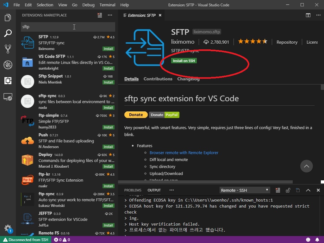Open the Extensions view in activity bar
Screen dimensions: 324x243
8,81
